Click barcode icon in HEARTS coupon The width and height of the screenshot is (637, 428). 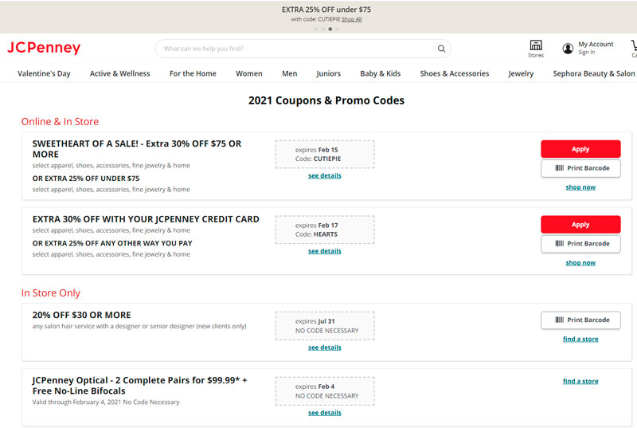coord(560,243)
